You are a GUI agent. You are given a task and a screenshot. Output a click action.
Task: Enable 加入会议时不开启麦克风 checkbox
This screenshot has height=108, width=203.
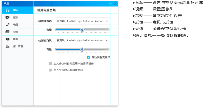50,70
